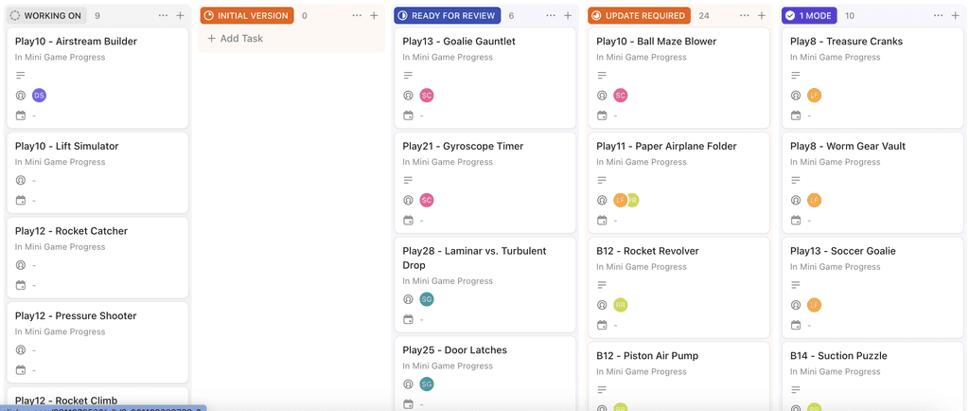Select the UPDATE REQUIRED status label
The image size is (969, 411).
[x=640, y=15]
